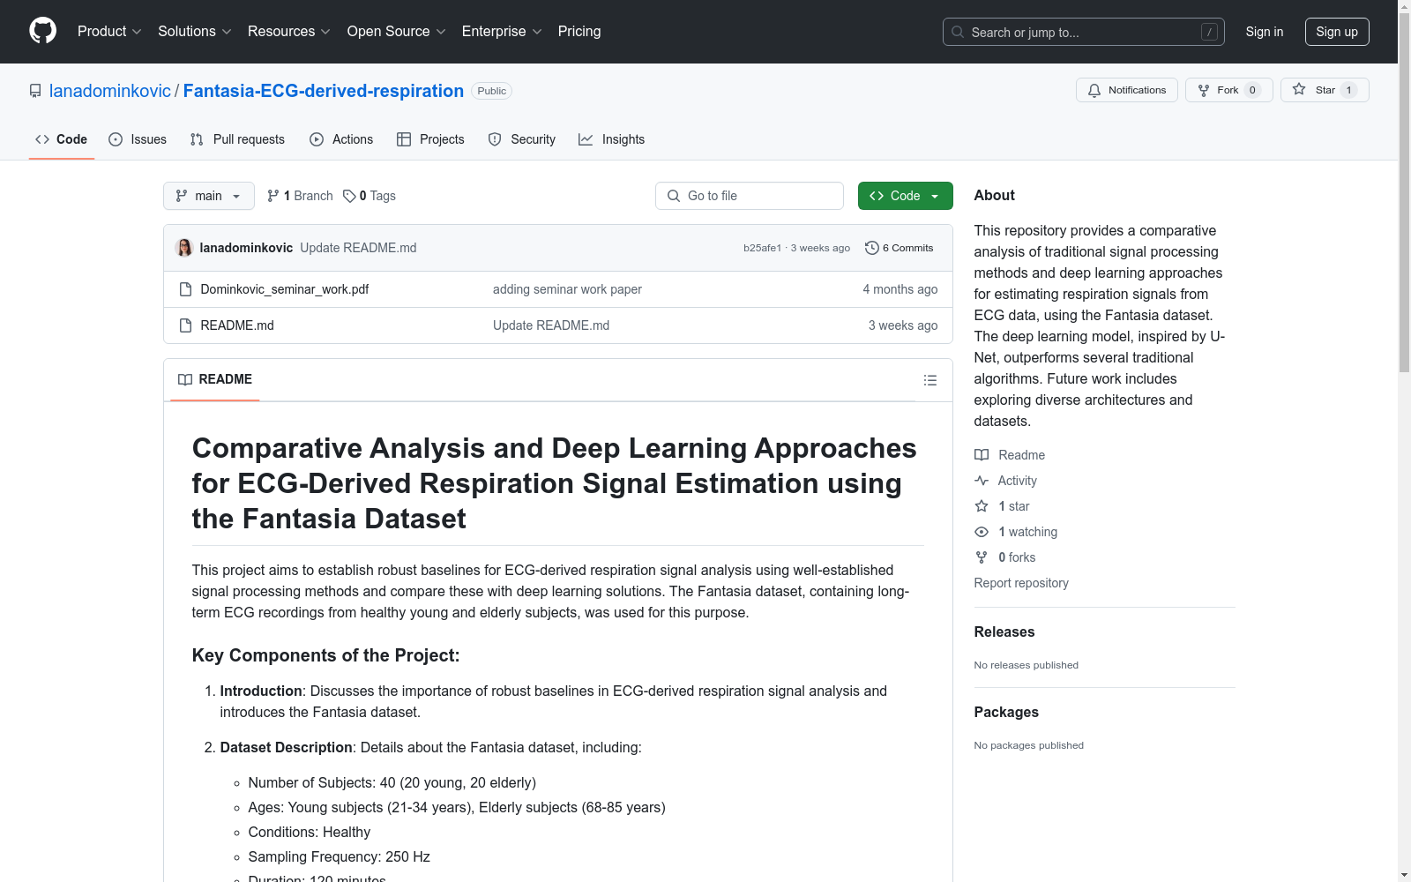Switch to the Actions tab

click(x=341, y=139)
